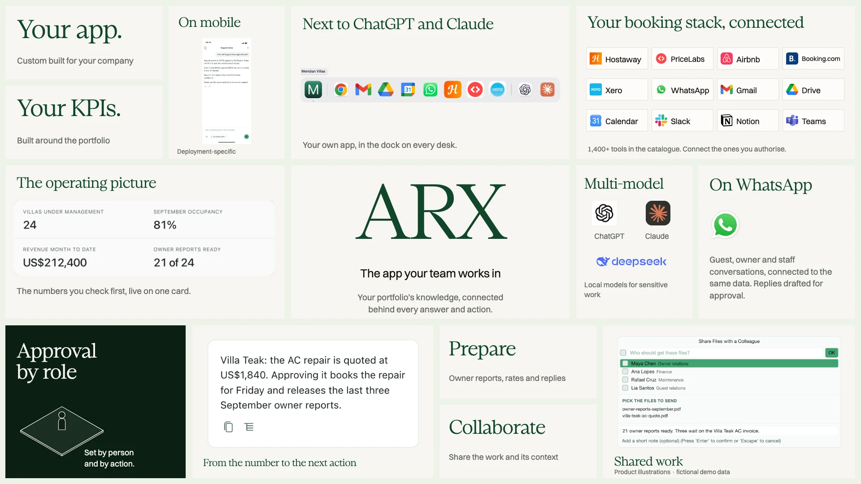Screen dimensions: 861x484
Task: Click villa-teak-ac-quote.pdf in the file list
Action: pyautogui.click(x=645, y=416)
